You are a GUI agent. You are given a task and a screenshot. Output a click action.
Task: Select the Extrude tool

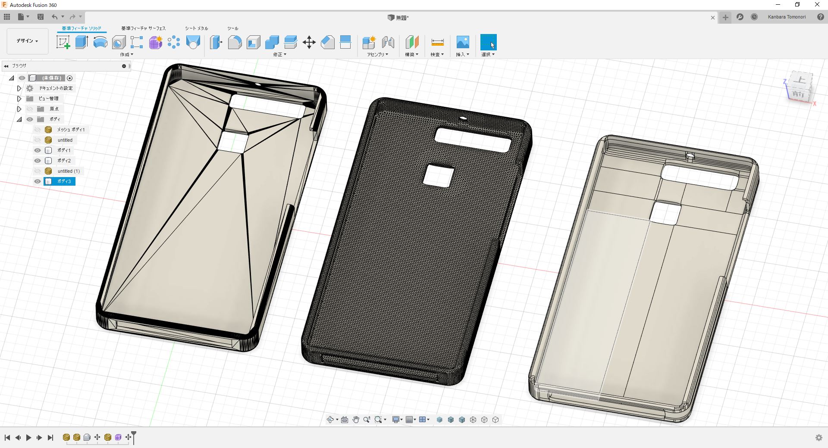[82, 42]
